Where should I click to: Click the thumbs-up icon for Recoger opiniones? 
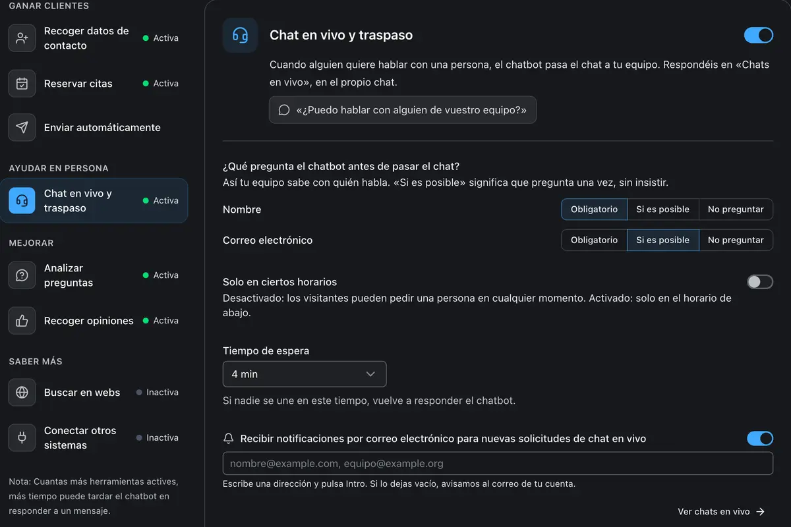[x=22, y=321]
